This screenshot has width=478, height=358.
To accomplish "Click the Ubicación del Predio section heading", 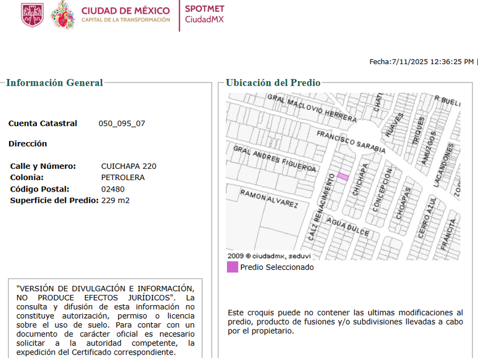I will point(273,82).
